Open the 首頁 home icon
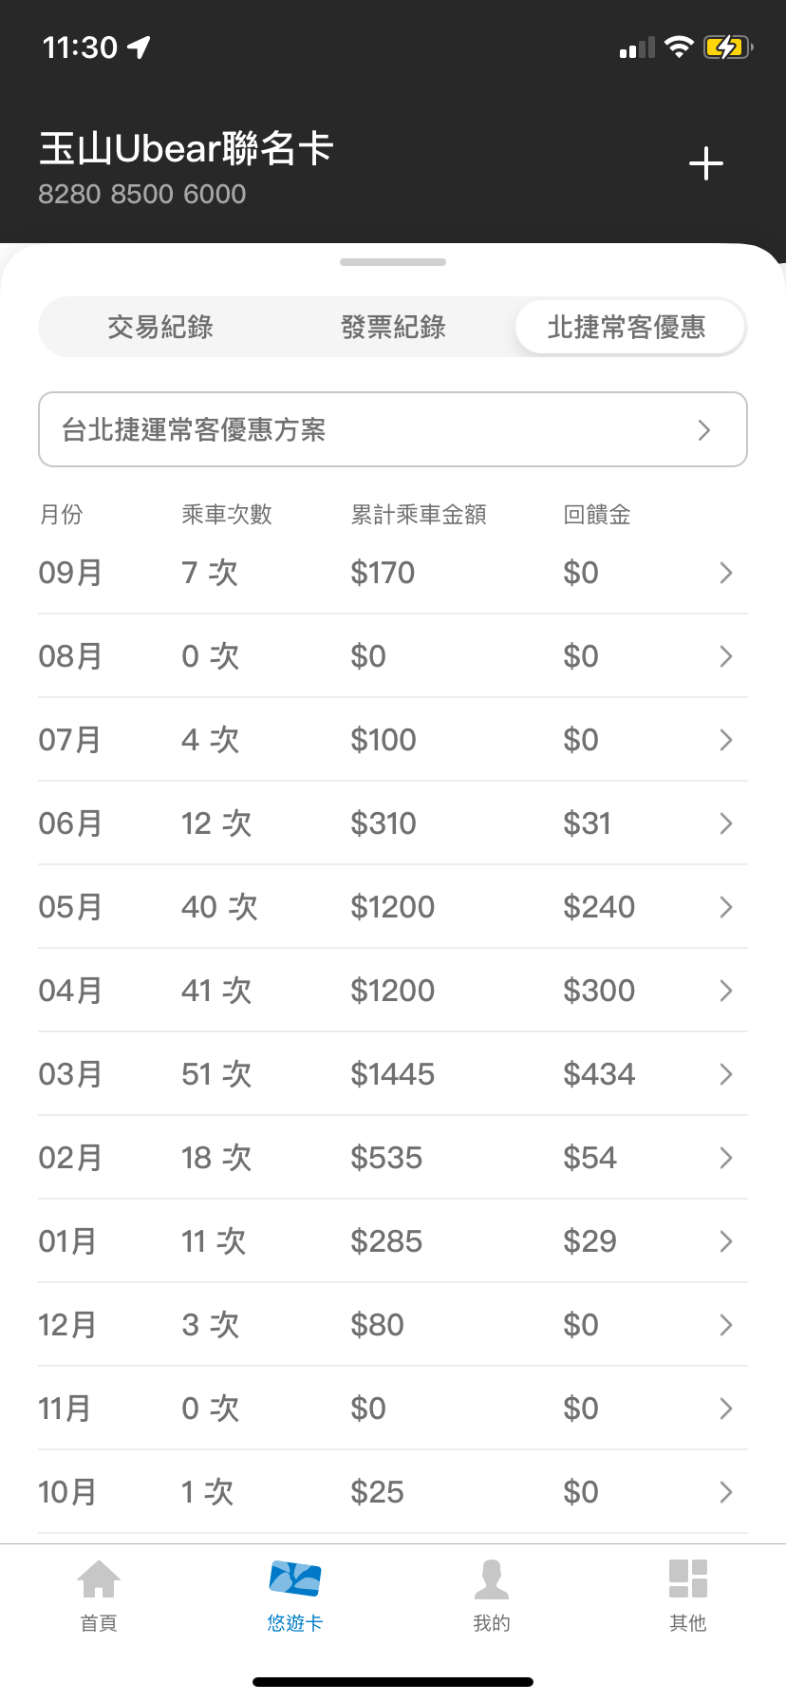Screen dimensions: 786x1702 99,1579
